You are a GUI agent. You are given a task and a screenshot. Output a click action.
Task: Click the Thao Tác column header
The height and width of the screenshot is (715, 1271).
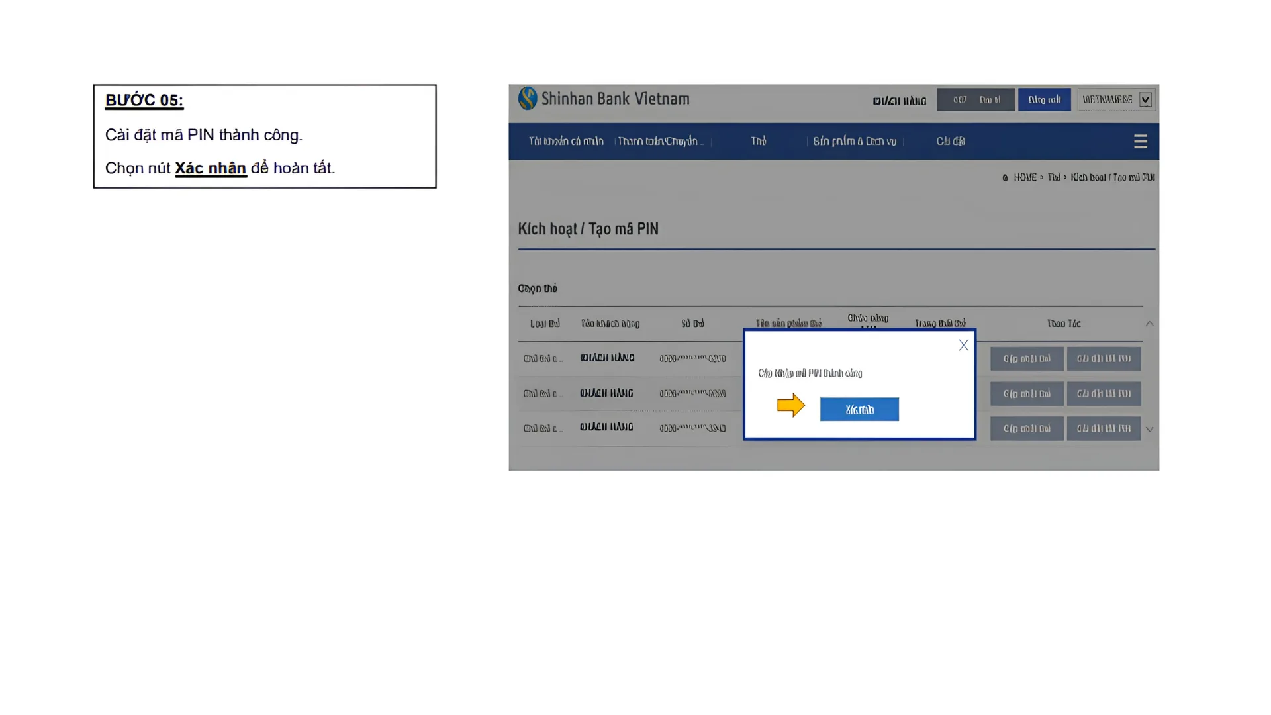coord(1064,324)
